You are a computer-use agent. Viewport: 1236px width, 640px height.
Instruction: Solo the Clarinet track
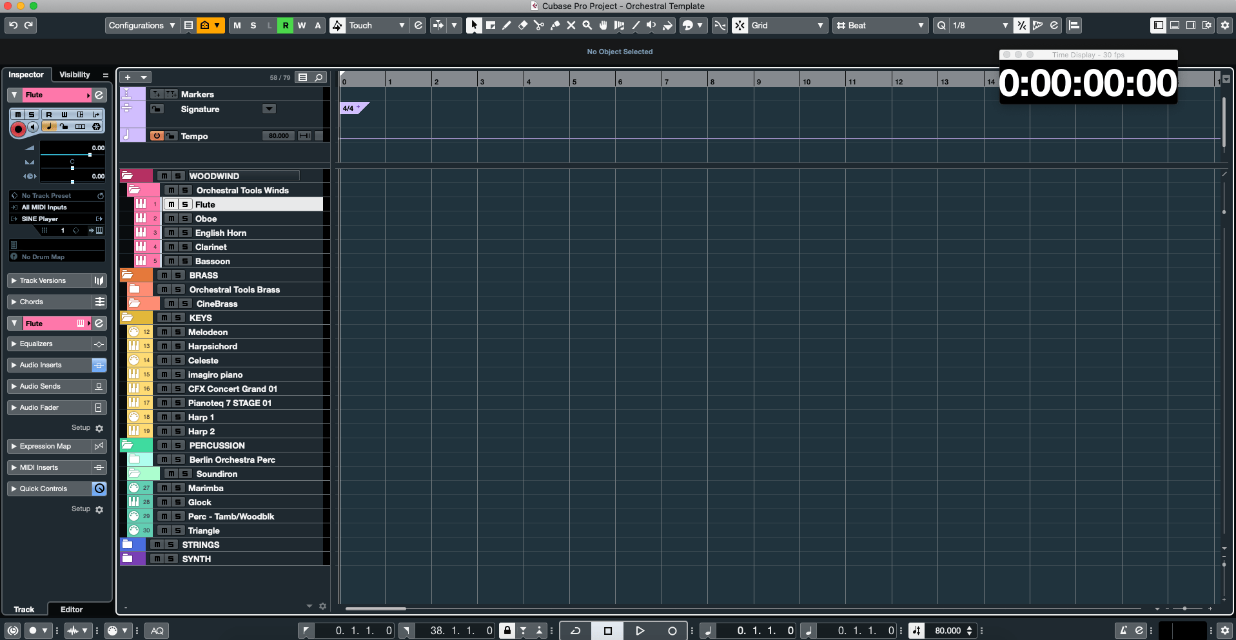185,247
